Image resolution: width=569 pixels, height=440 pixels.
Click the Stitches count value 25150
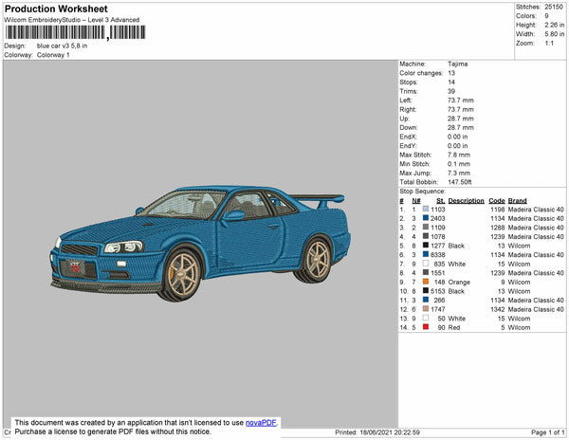pos(554,7)
